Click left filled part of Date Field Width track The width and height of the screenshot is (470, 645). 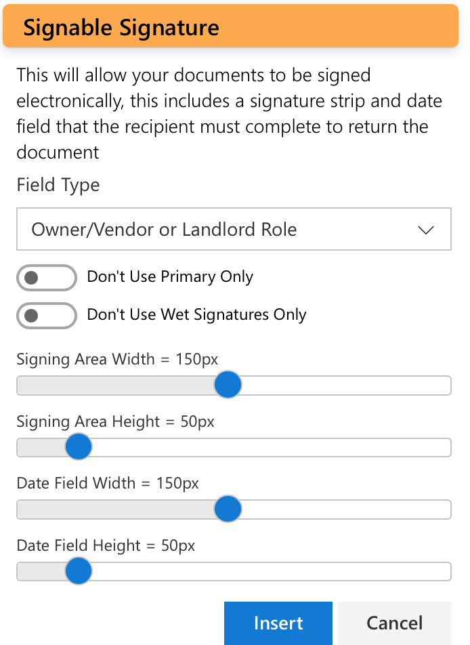pos(115,509)
